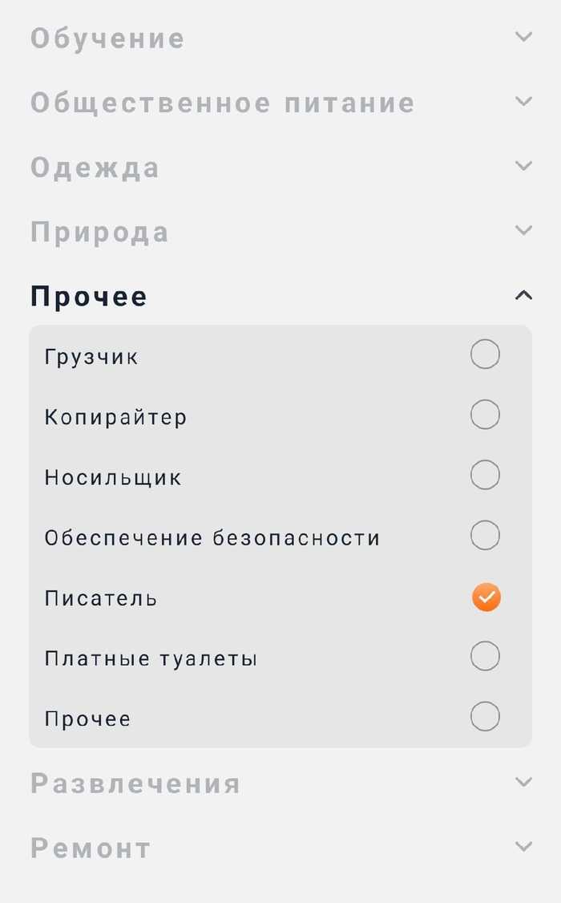
Task: Select the Обеспечение безопасности option
Action: pyautogui.click(x=485, y=535)
